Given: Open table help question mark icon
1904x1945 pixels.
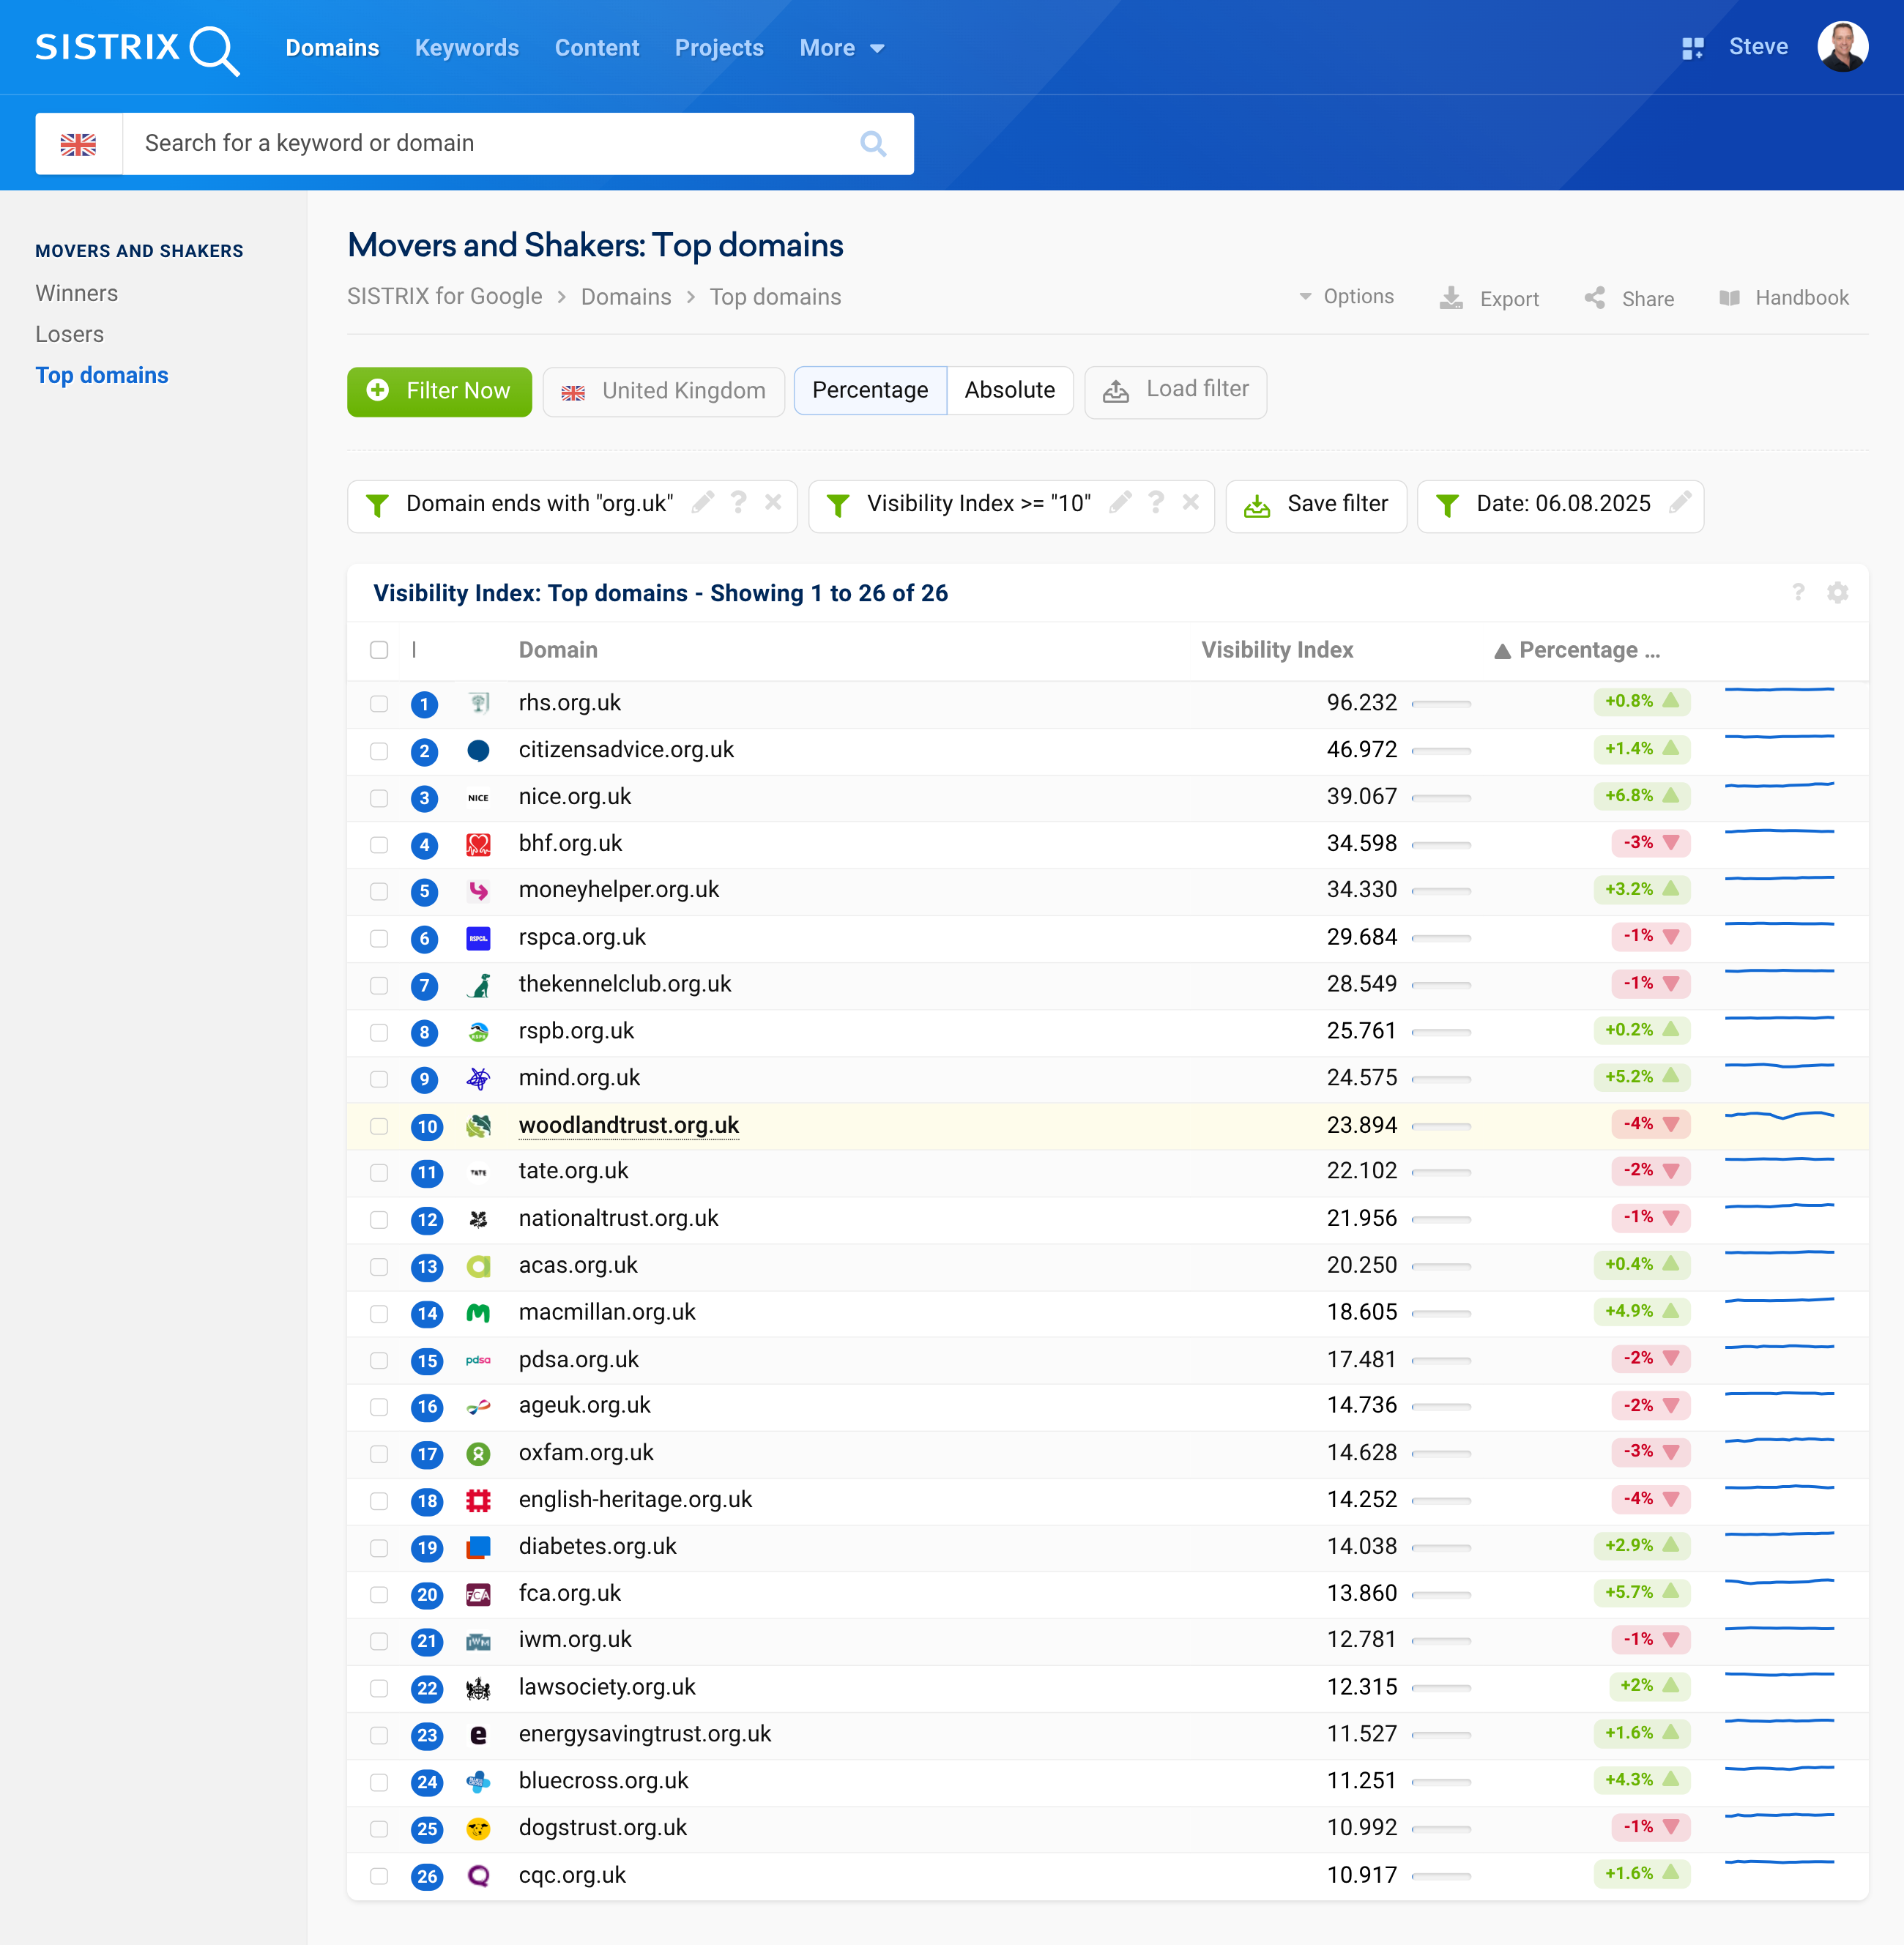Looking at the screenshot, I should pos(1798,592).
